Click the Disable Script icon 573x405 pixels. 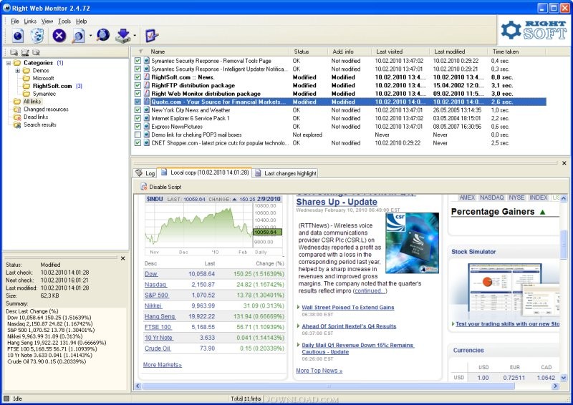(144, 187)
